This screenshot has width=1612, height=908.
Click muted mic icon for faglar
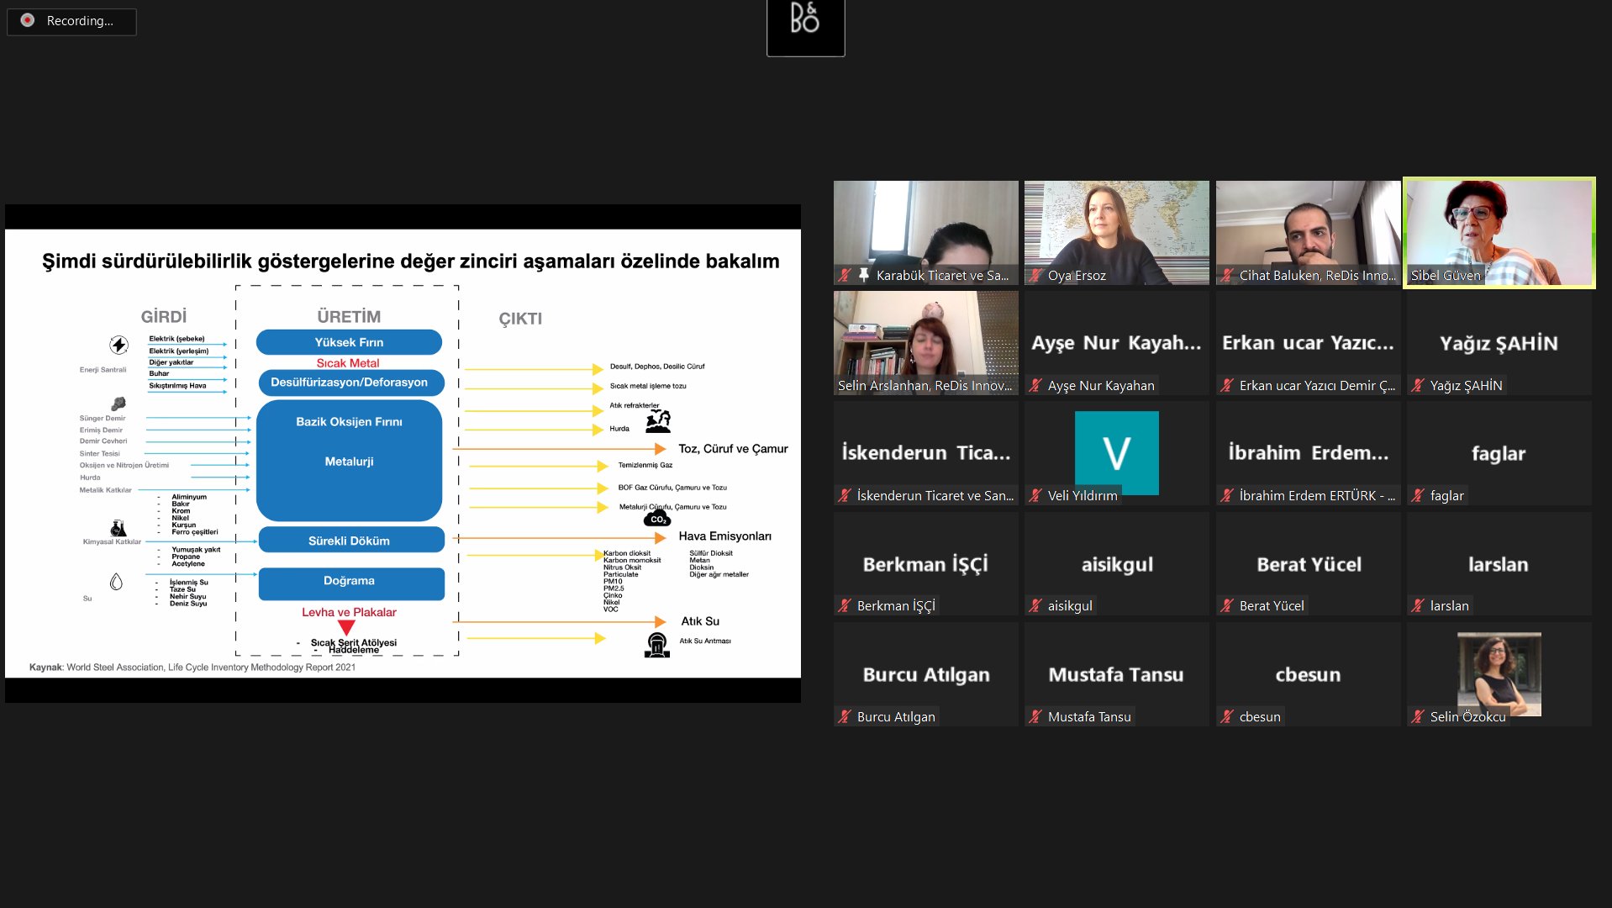pos(1419,495)
